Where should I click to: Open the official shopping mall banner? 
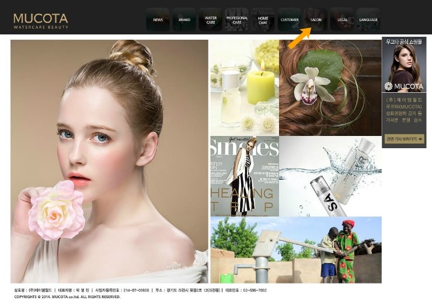tap(404, 64)
